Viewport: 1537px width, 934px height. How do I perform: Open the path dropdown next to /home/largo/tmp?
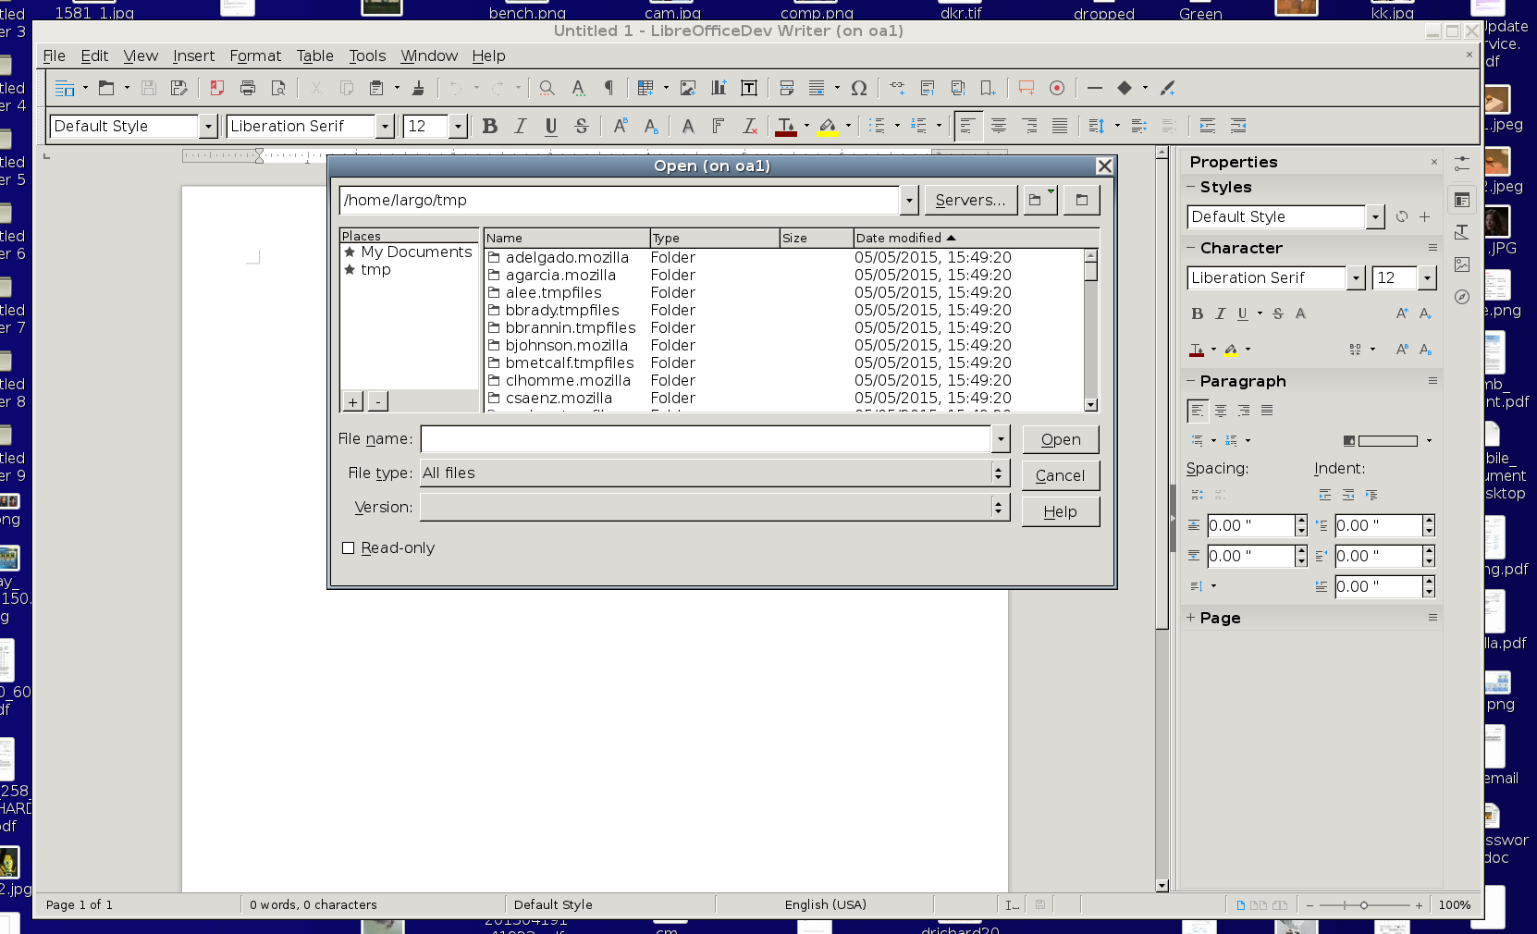point(909,200)
